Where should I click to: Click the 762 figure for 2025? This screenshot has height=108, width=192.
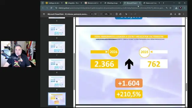click(154, 64)
